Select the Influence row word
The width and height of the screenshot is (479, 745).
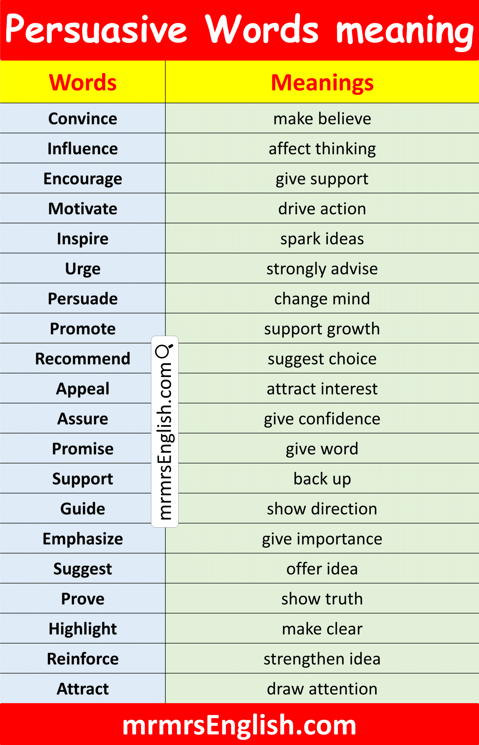coord(83,148)
